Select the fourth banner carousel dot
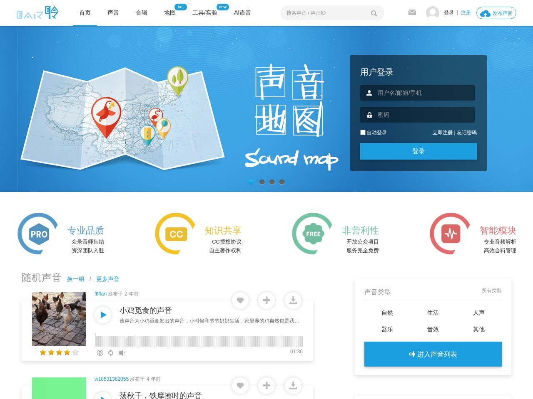The width and height of the screenshot is (533, 399). 282,182
